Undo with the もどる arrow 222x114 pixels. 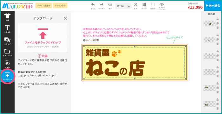point(93,6)
